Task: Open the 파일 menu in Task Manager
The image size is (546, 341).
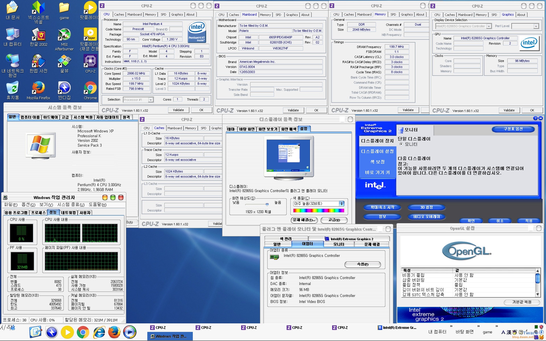Action: coord(11,205)
